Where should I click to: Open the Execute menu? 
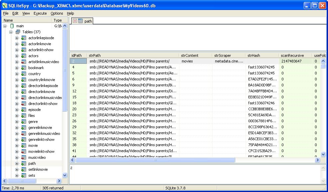(x=40, y=13)
